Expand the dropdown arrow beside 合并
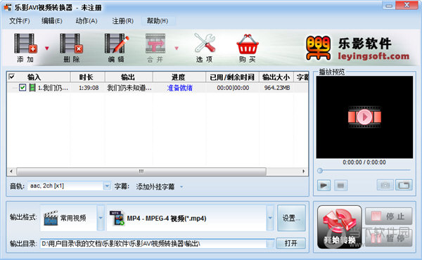The height and width of the screenshot is (260, 422). (177, 48)
